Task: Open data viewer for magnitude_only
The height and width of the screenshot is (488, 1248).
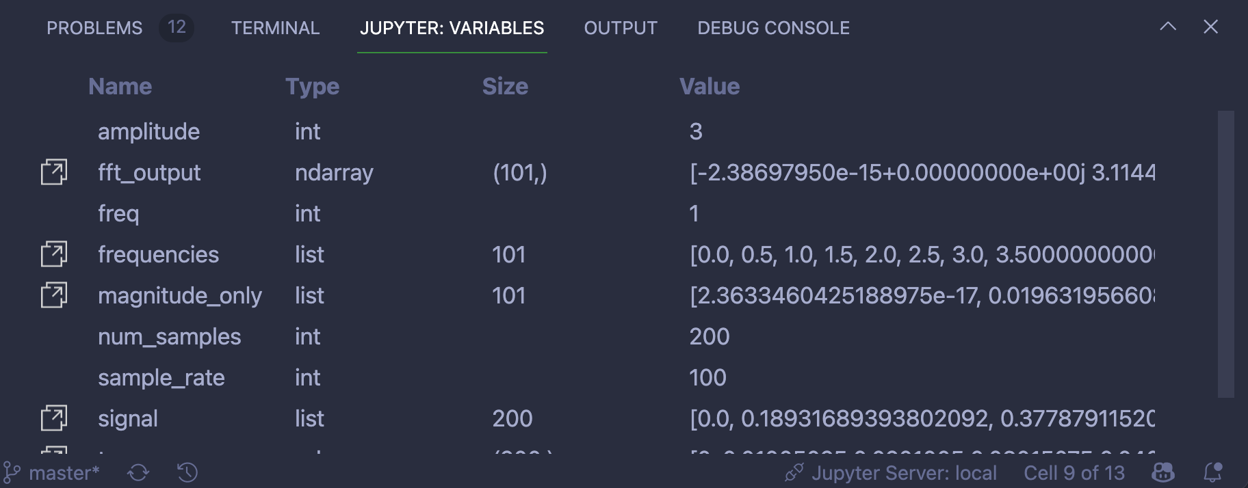Action: [53, 295]
